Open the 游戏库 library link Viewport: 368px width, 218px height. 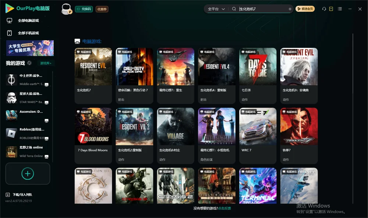coord(46,63)
